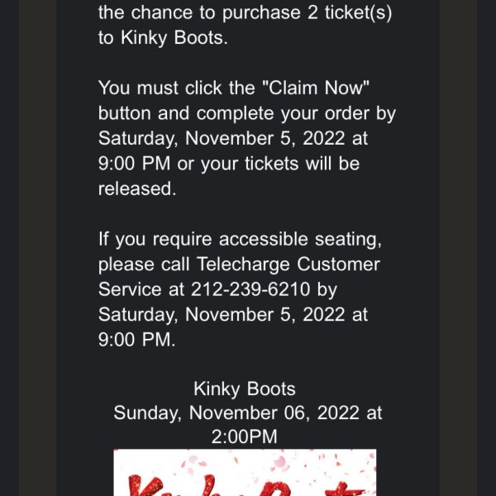Click the 2:00PM showtime text
496x496 pixels.
(244, 436)
